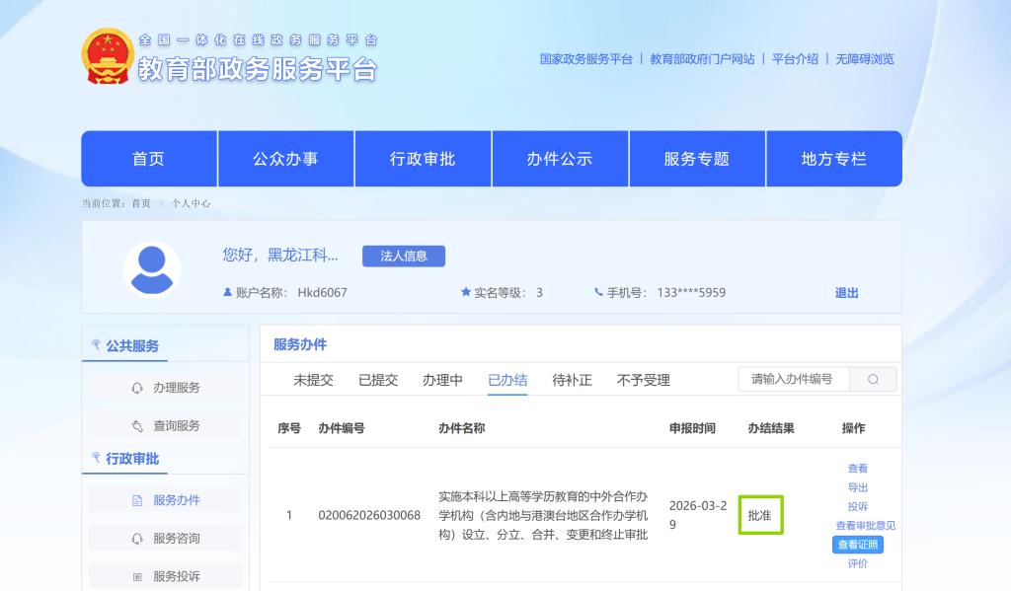Click the 办理服务 headset icon
The width and height of the screenshot is (1011, 591).
(x=136, y=388)
